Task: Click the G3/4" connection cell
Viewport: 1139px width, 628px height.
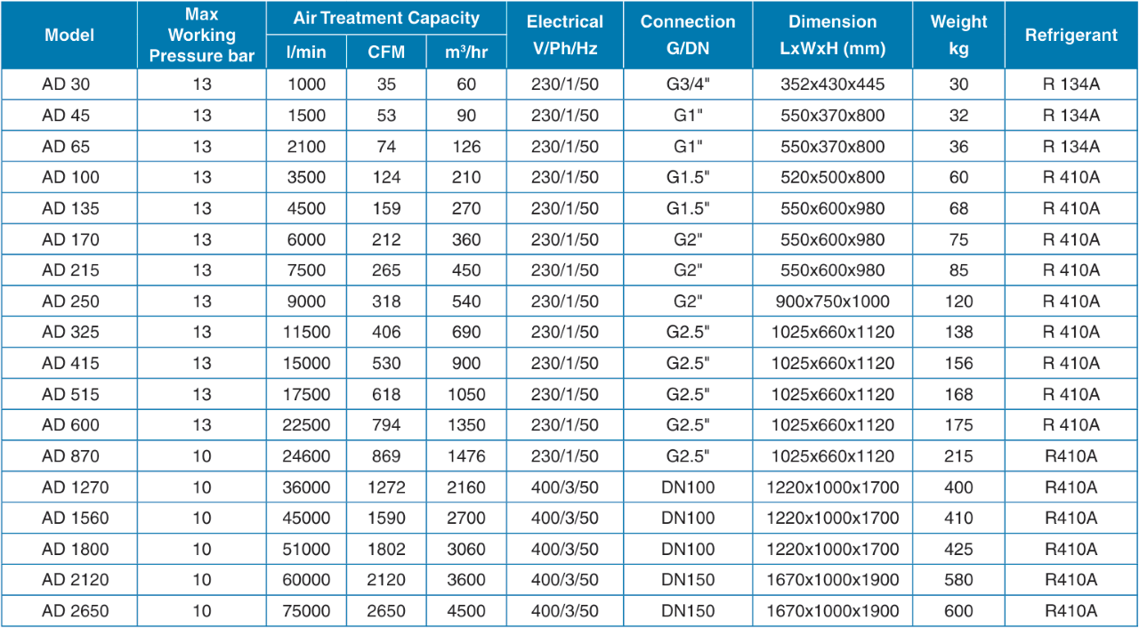Action: point(687,84)
